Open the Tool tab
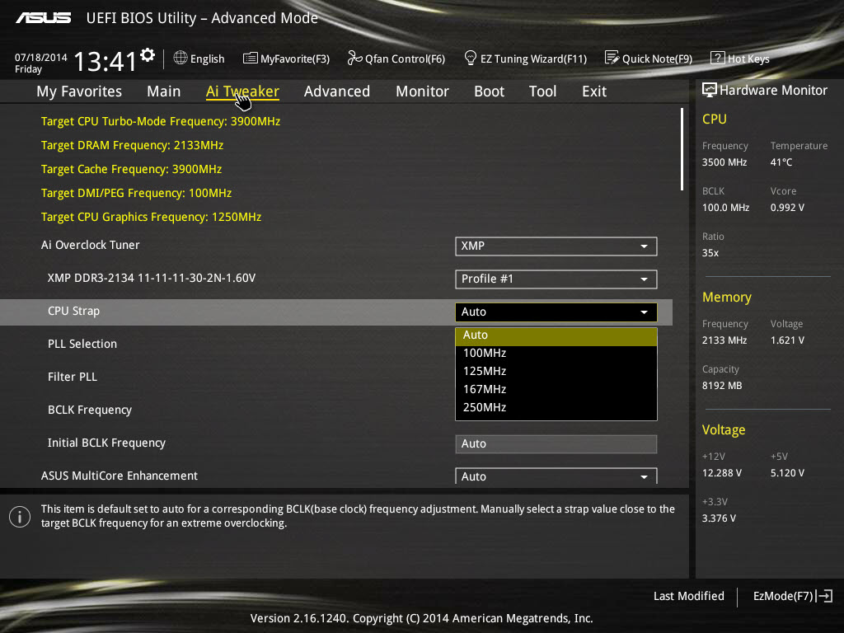This screenshot has width=844, height=633. (542, 91)
